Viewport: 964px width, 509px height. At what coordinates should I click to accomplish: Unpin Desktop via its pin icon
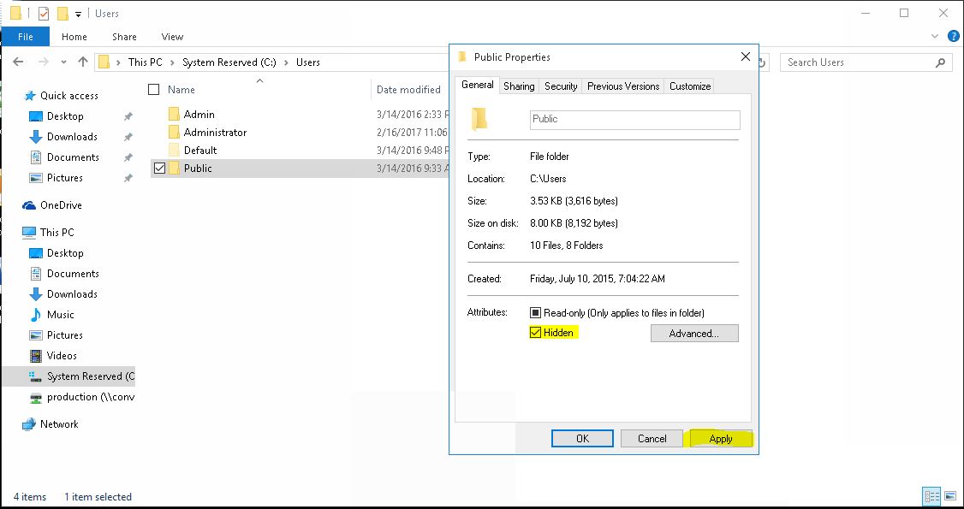(128, 116)
